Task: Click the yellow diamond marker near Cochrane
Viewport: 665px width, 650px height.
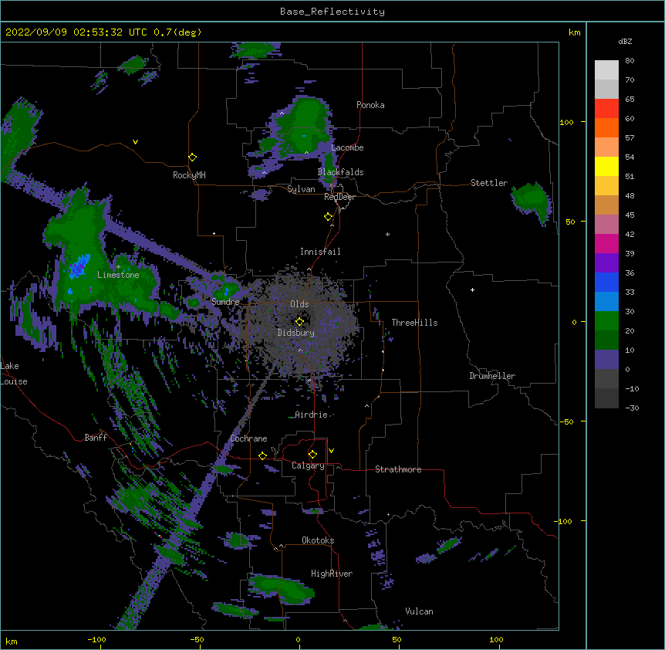Action: [x=262, y=455]
